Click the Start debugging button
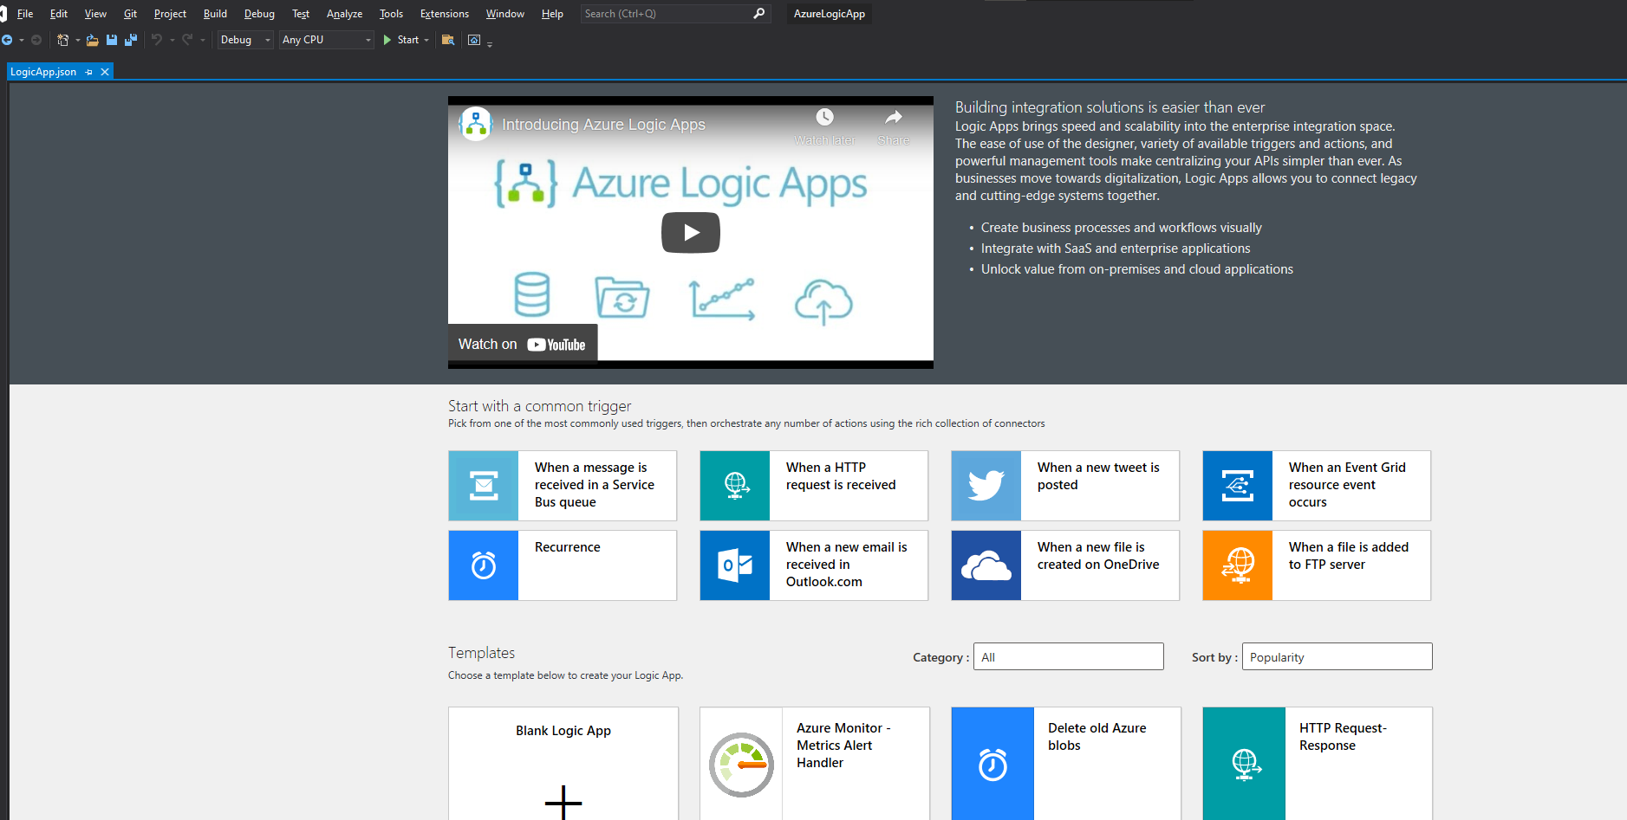The image size is (1627, 820). (400, 40)
